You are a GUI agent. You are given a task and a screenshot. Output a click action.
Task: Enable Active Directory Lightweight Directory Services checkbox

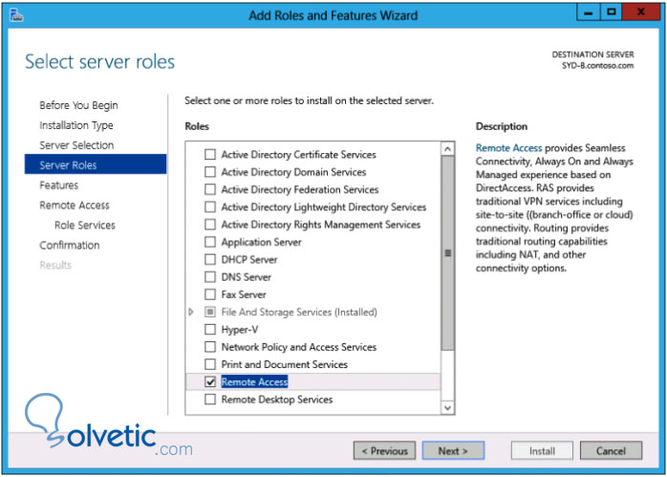tap(210, 206)
